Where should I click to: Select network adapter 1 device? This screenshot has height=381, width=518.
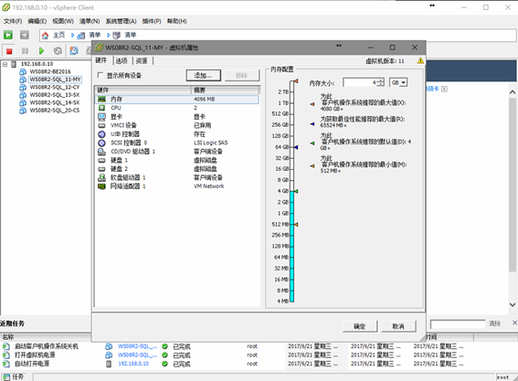click(x=176, y=186)
